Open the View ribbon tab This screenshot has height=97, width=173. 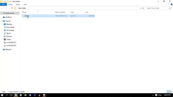[x=25, y=4]
